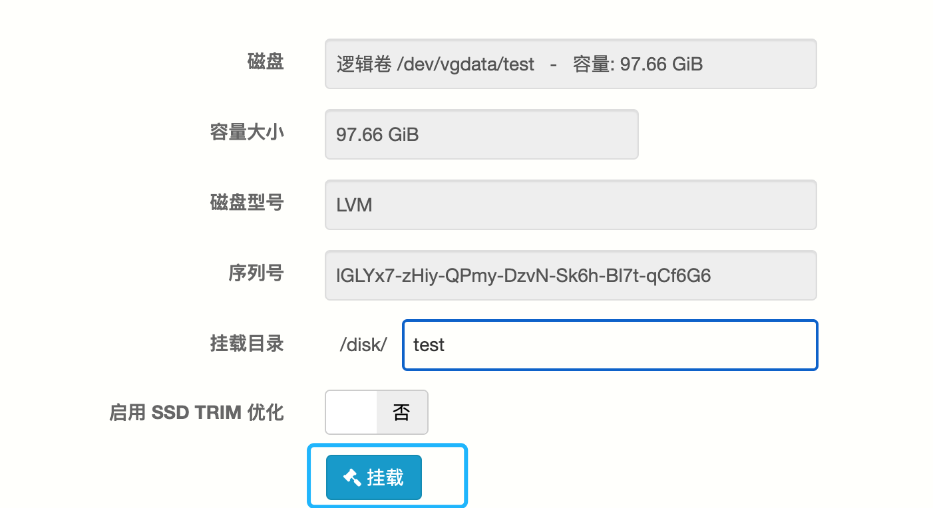
Task: Click the 容量大小 label
Action: point(247,132)
